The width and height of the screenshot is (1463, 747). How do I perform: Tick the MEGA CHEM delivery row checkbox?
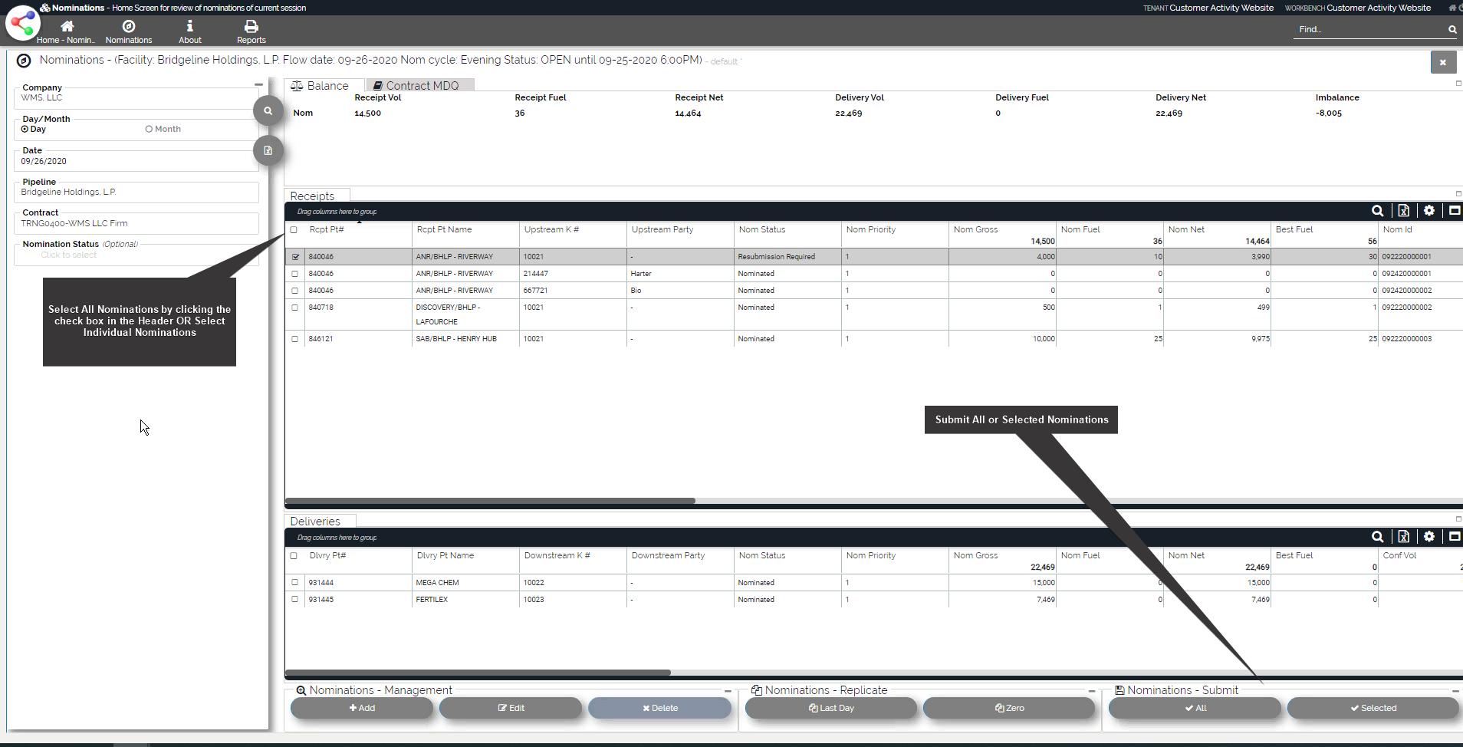[x=295, y=583]
